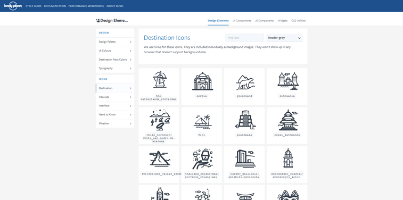403x200 pixels.
Task: Open Performance Monitoring in top navigation
Action: [86, 6]
